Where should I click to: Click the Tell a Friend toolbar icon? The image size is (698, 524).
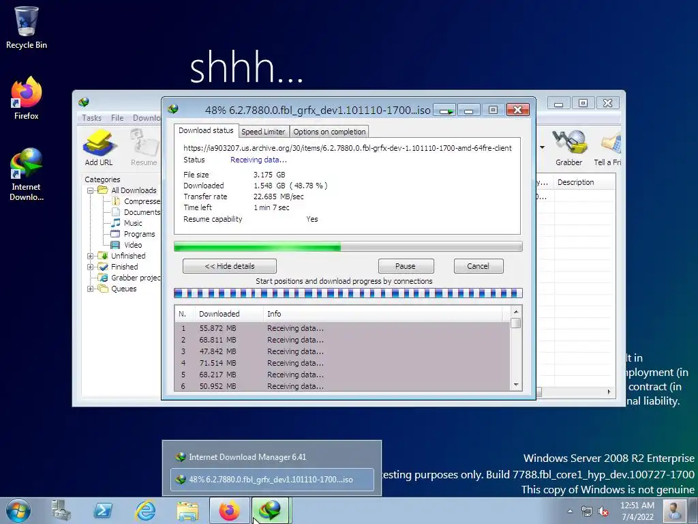tap(608, 148)
